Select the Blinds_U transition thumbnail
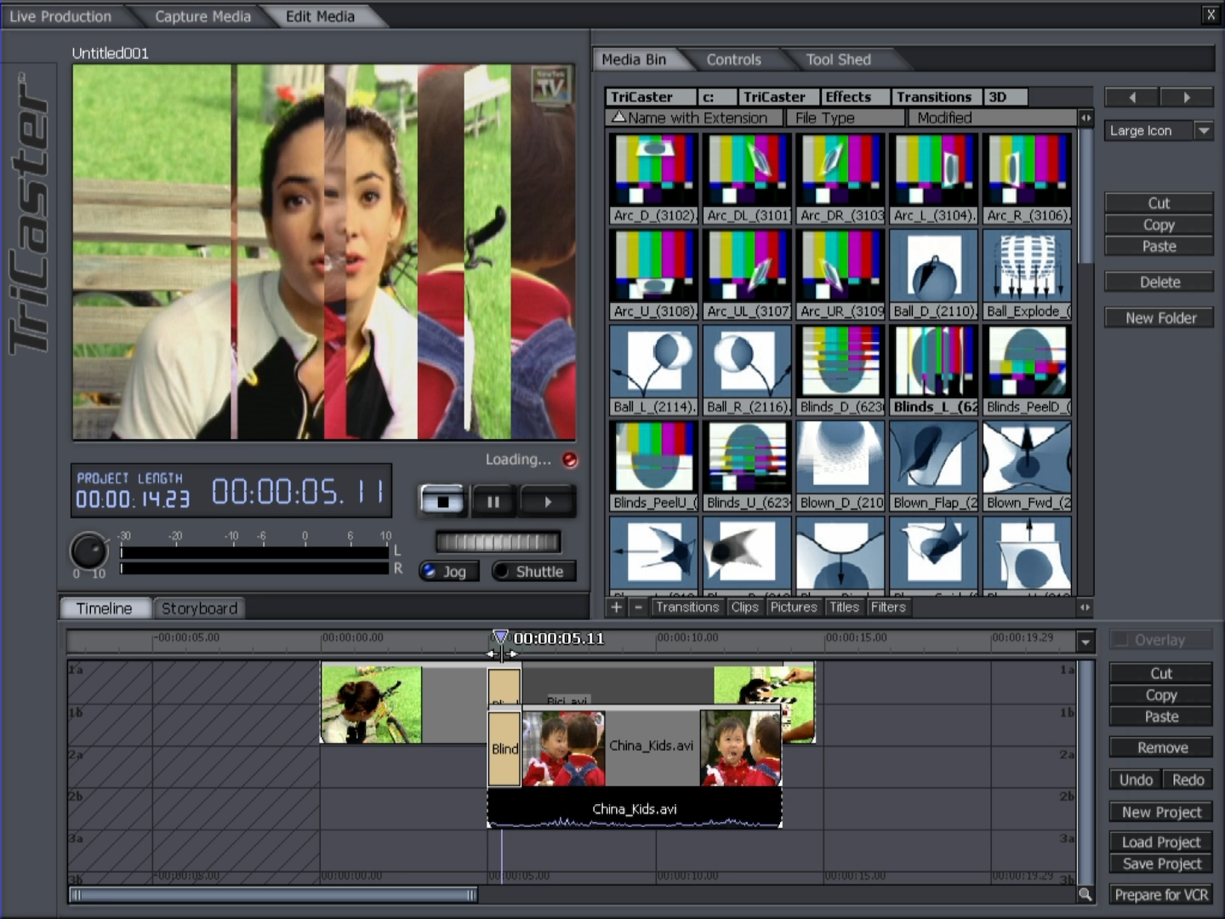The image size is (1225, 919). pyautogui.click(x=747, y=466)
